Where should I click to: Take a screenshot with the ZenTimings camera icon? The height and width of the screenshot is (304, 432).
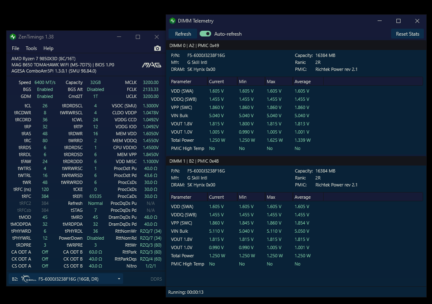point(157,48)
